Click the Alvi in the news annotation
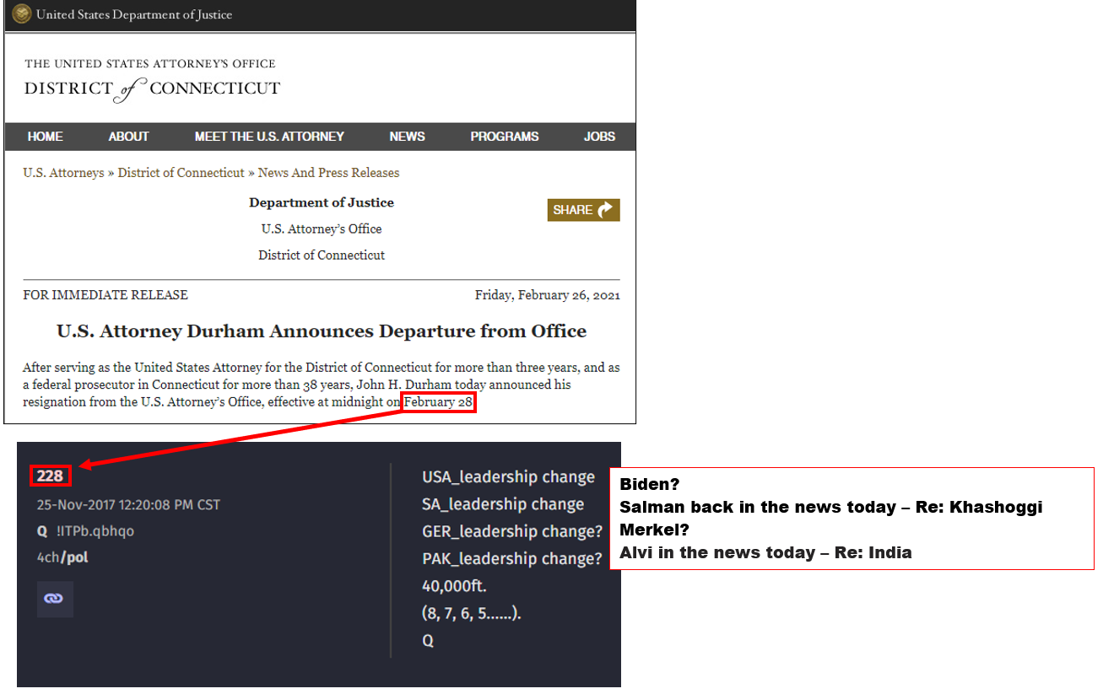Screen dimensions: 1103x694 (765, 552)
